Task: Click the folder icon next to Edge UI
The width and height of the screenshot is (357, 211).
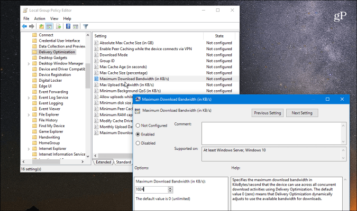Action: pos(34,86)
